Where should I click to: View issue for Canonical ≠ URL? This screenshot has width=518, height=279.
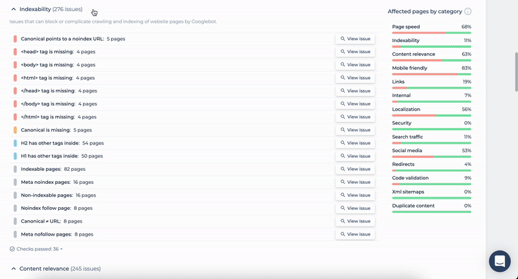click(355, 221)
